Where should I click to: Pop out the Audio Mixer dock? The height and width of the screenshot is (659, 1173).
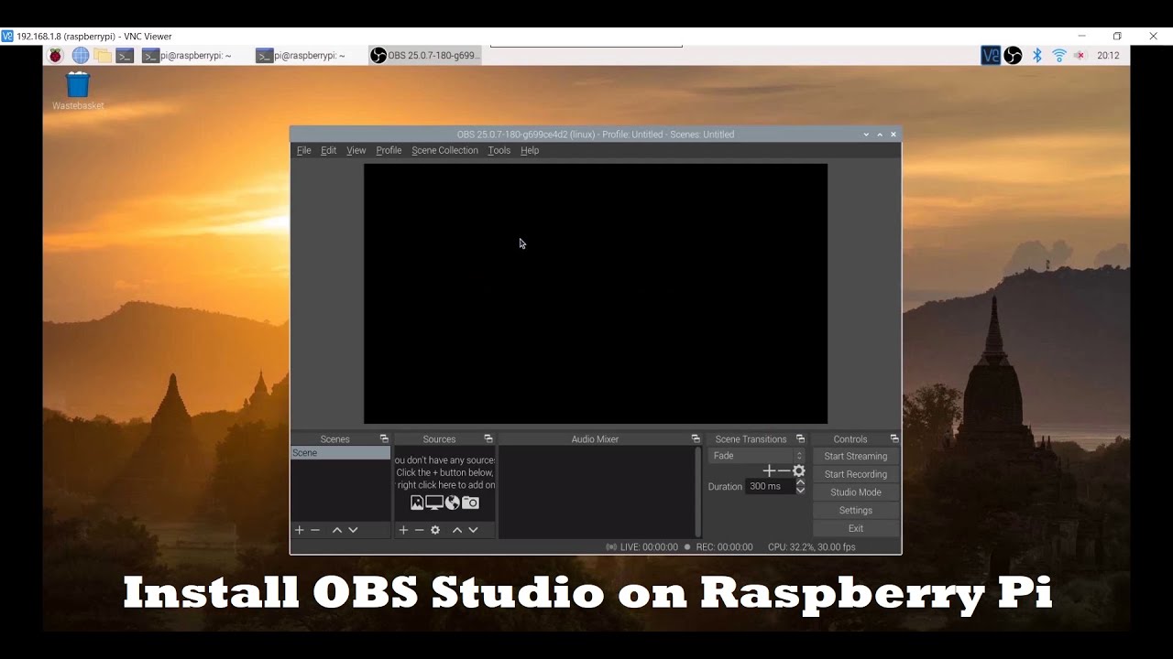[696, 439]
